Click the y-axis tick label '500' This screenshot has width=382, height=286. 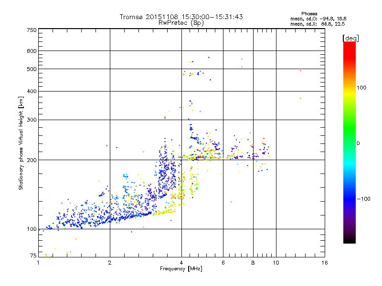click(32, 69)
